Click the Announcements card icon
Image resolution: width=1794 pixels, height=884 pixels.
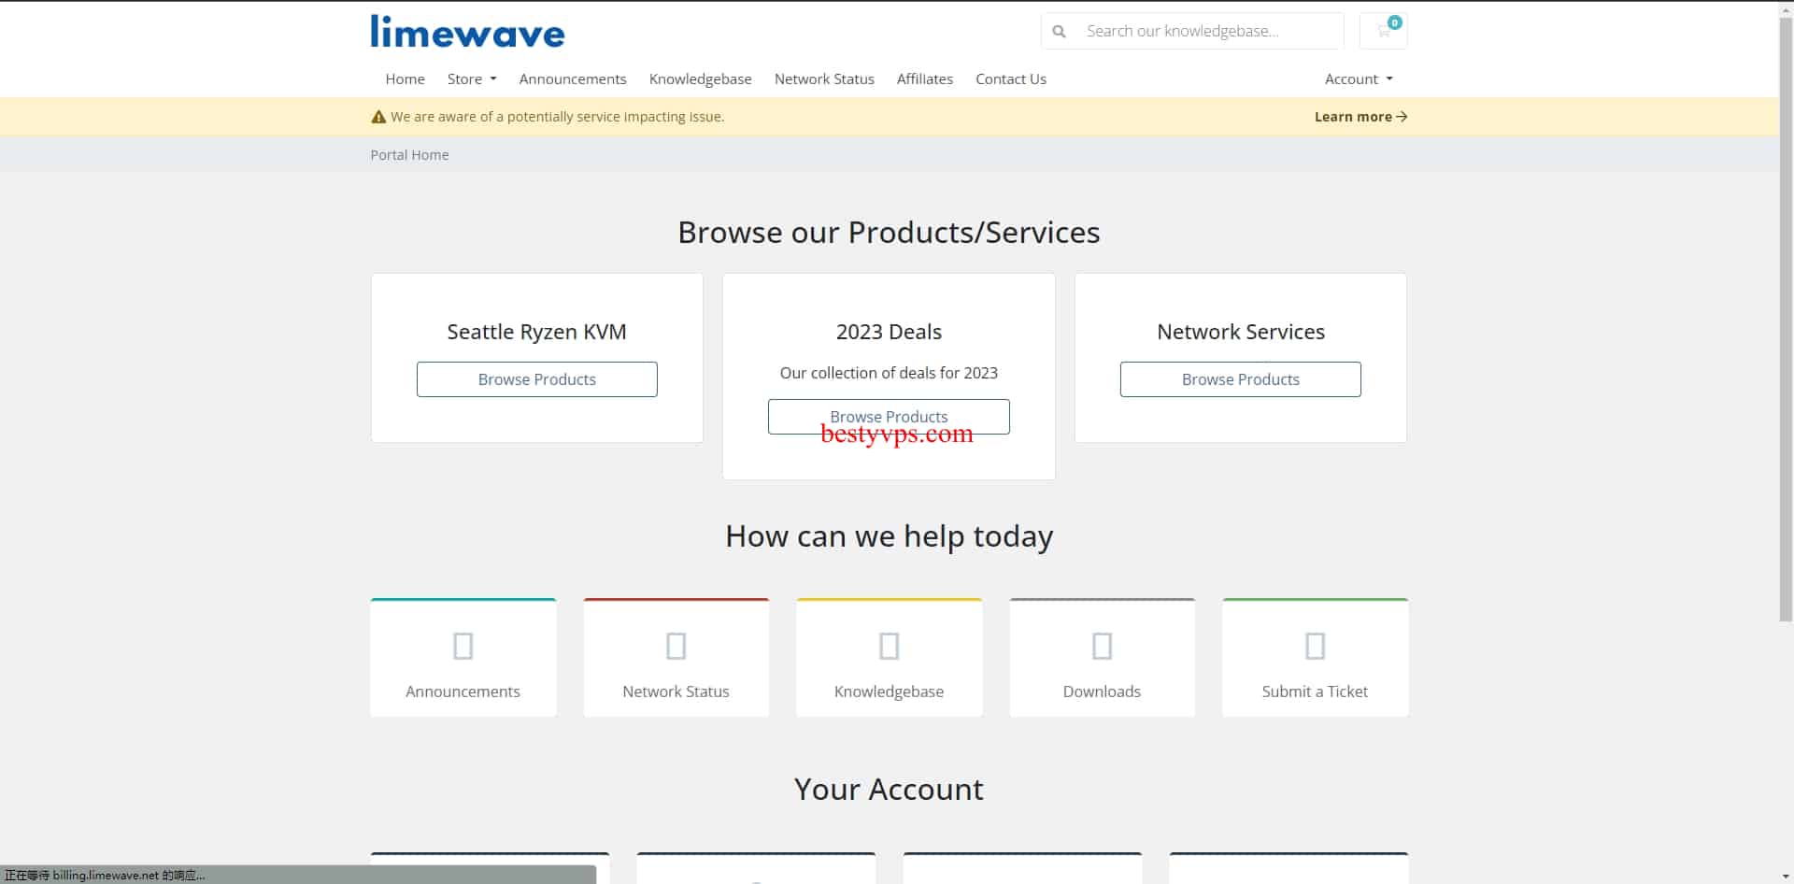[x=463, y=646]
